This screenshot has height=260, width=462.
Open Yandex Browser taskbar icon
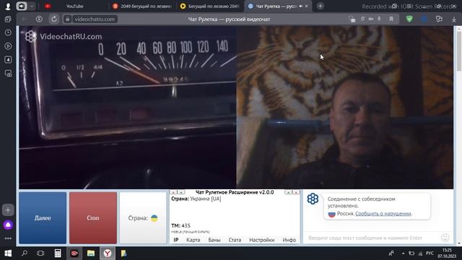click(108, 253)
